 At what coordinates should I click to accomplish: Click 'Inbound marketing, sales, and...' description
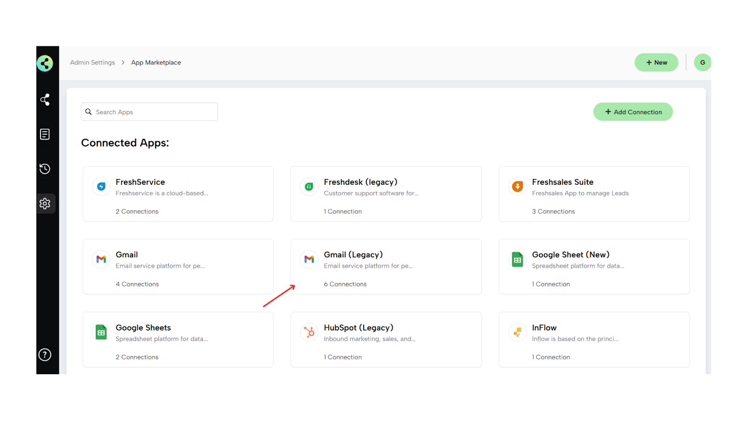(370, 339)
